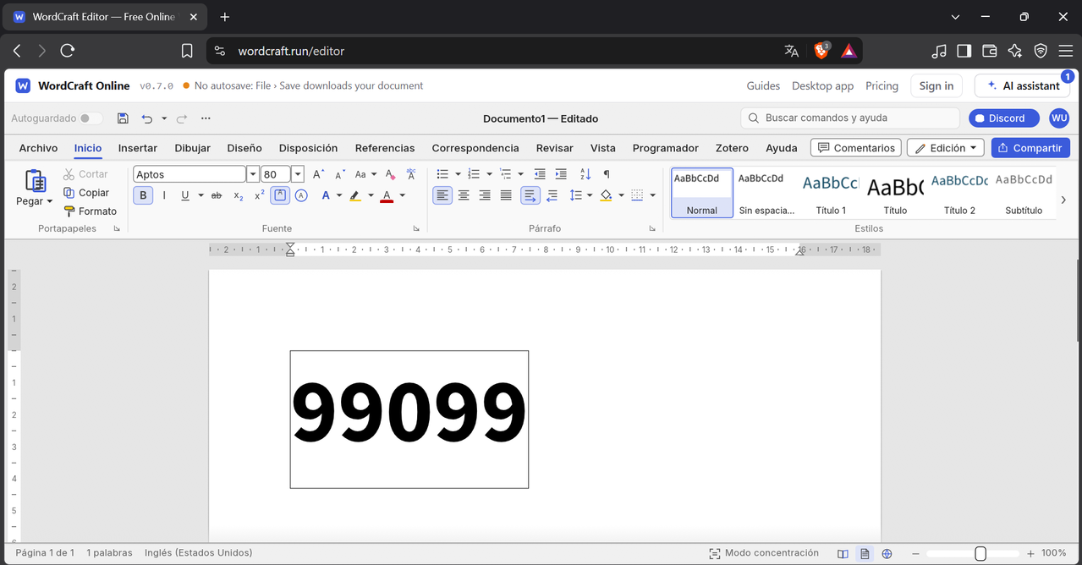Image resolution: width=1082 pixels, height=565 pixels.
Task: Toggle align left paragraph button
Action: point(442,195)
